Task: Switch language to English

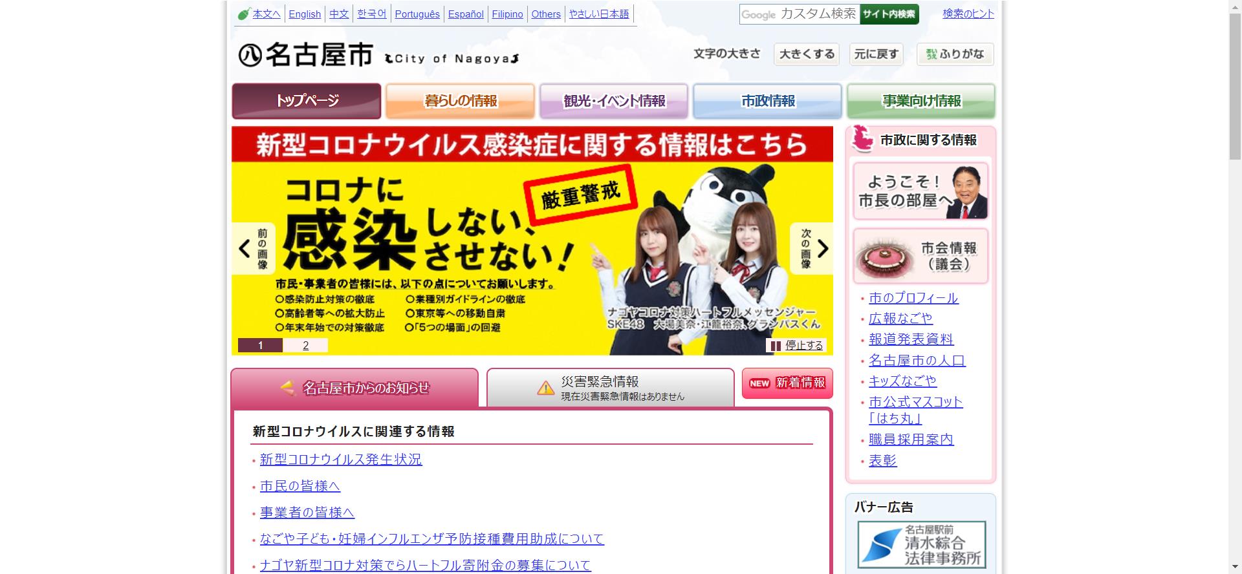Action: click(305, 14)
